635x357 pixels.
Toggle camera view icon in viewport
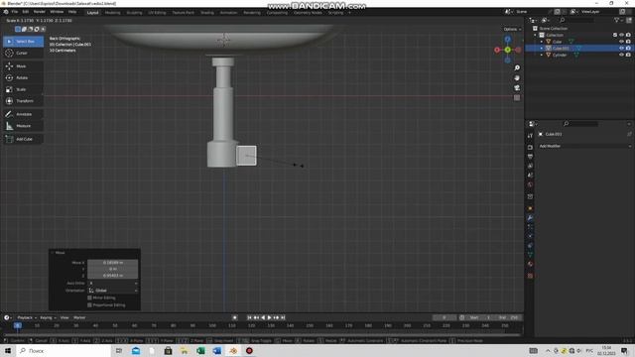tap(517, 88)
